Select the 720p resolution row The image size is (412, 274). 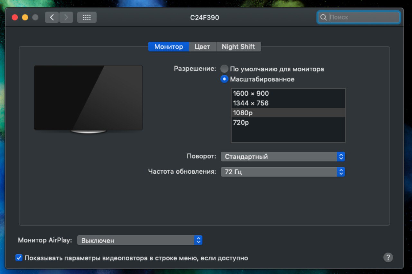coord(288,122)
